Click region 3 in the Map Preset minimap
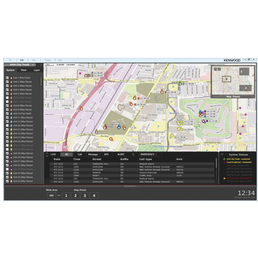 246,88
